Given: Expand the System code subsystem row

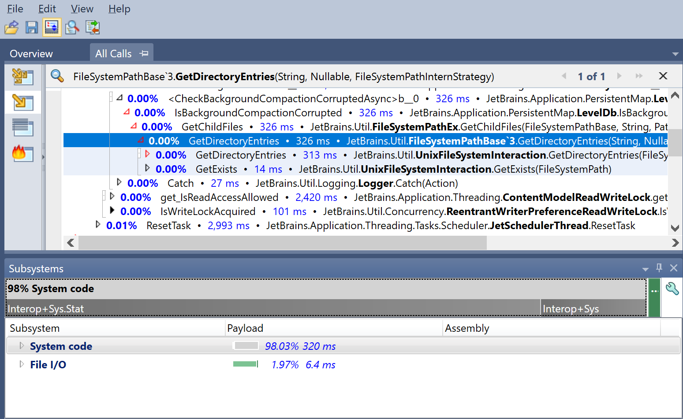Looking at the screenshot, I should coord(21,346).
